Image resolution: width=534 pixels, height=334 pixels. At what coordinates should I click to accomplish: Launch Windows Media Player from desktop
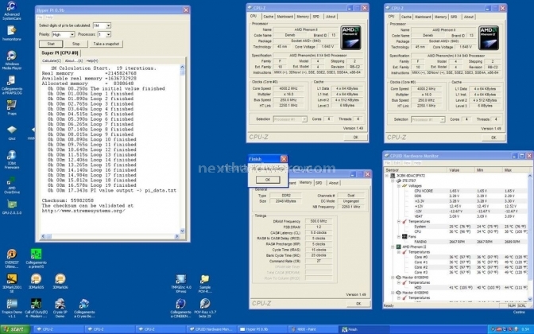[x=12, y=60]
